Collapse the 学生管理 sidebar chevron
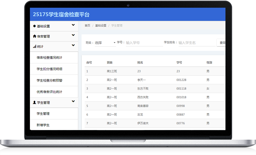Viewport: 256px width, 155px height. [73, 101]
